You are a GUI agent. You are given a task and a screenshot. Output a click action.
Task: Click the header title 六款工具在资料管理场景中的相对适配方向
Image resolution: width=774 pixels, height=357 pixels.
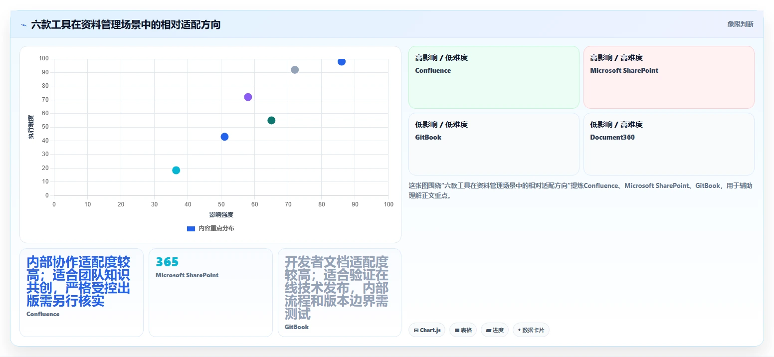pos(126,24)
